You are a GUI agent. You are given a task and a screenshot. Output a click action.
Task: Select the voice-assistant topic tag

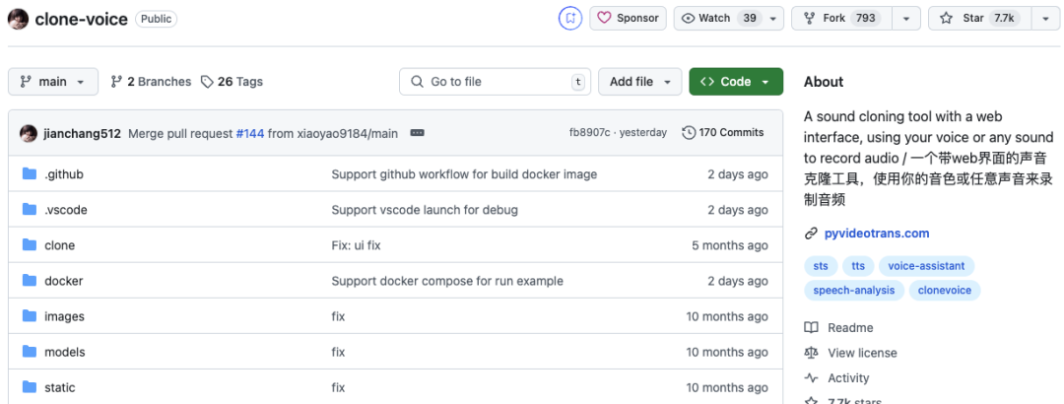tap(926, 266)
